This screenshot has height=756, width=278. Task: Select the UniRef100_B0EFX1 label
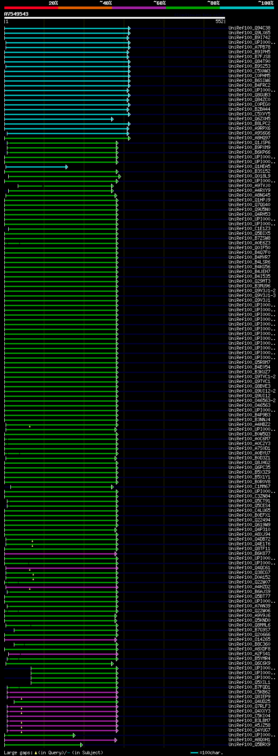pyautogui.click(x=249, y=515)
